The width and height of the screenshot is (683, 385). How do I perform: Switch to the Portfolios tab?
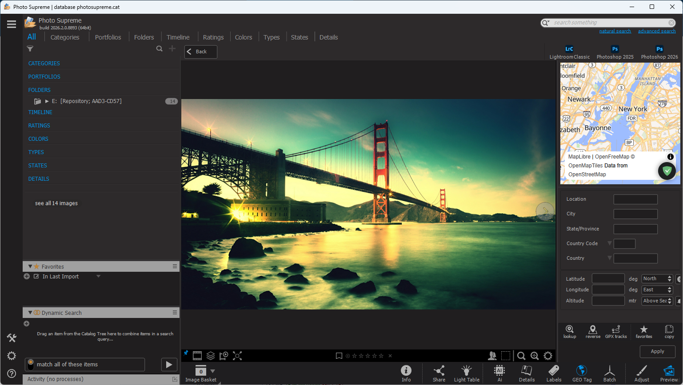point(108,37)
